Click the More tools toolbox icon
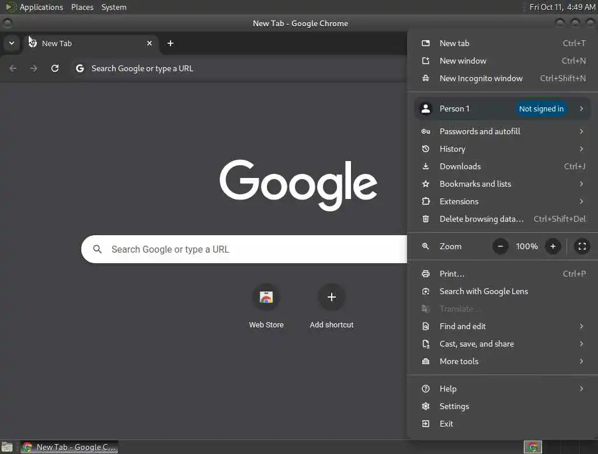Image resolution: width=598 pixels, height=454 pixels. click(426, 361)
